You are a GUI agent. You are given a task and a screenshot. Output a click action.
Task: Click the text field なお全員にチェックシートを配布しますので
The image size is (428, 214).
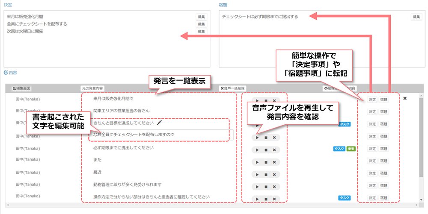[161, 135]
